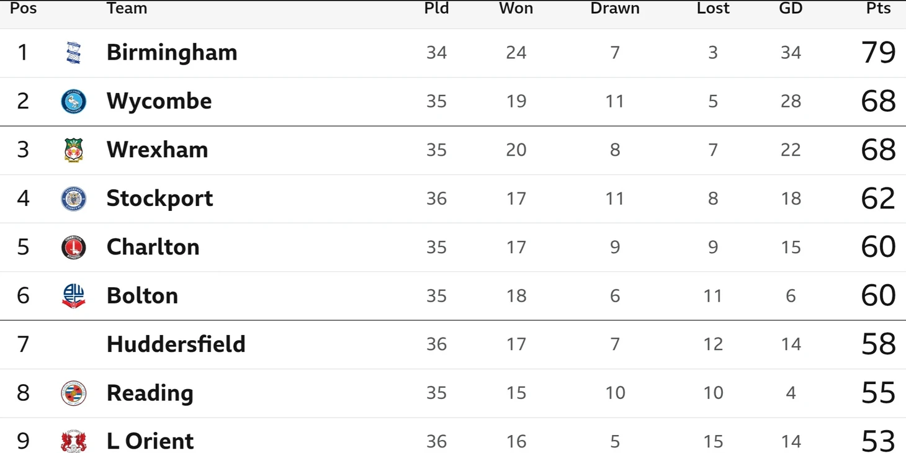The height and width of the screenshot is (453, 906).
Task: Select the Wrexham club badge
Action: pyautogui.click(x=73, y=150)
